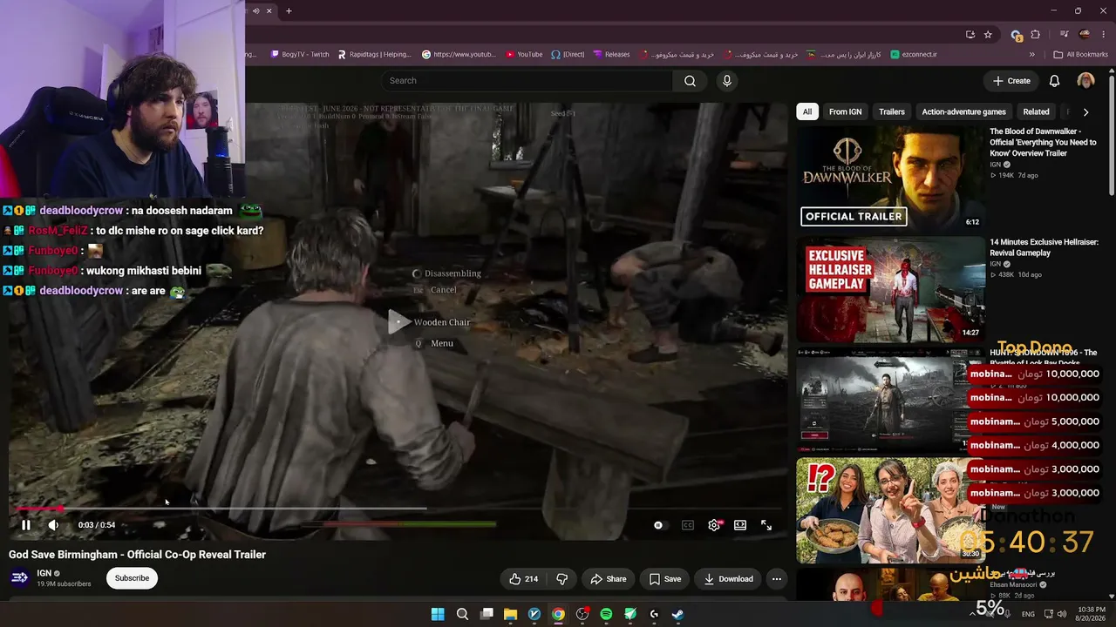This screenshot has width=1116, height=627.
Task: Mute the video with the speaker icon
Action: pyautogui.click(x=53, y=525)
